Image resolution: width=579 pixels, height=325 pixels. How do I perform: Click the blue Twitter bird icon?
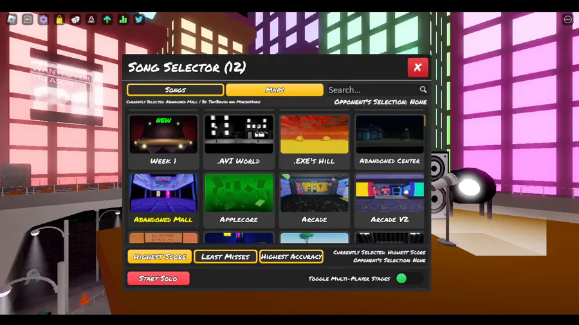139,19
